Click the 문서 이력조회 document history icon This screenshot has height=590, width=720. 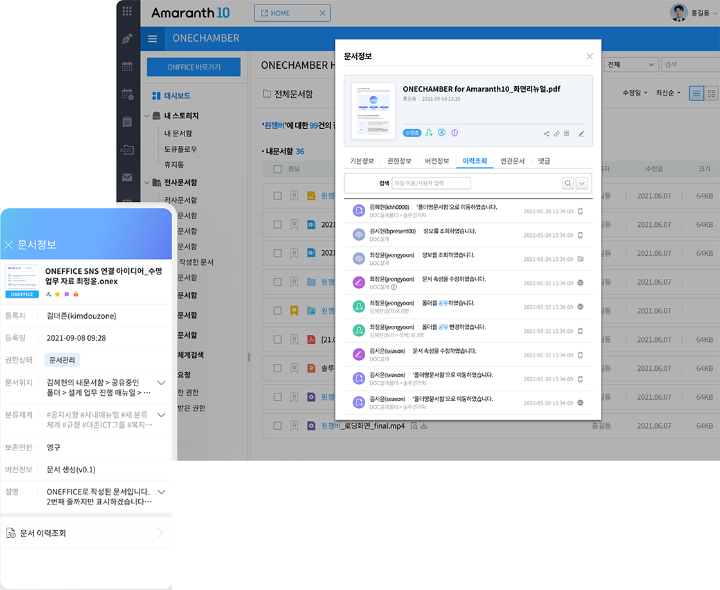pyautogui.click(x=10, y=533)
